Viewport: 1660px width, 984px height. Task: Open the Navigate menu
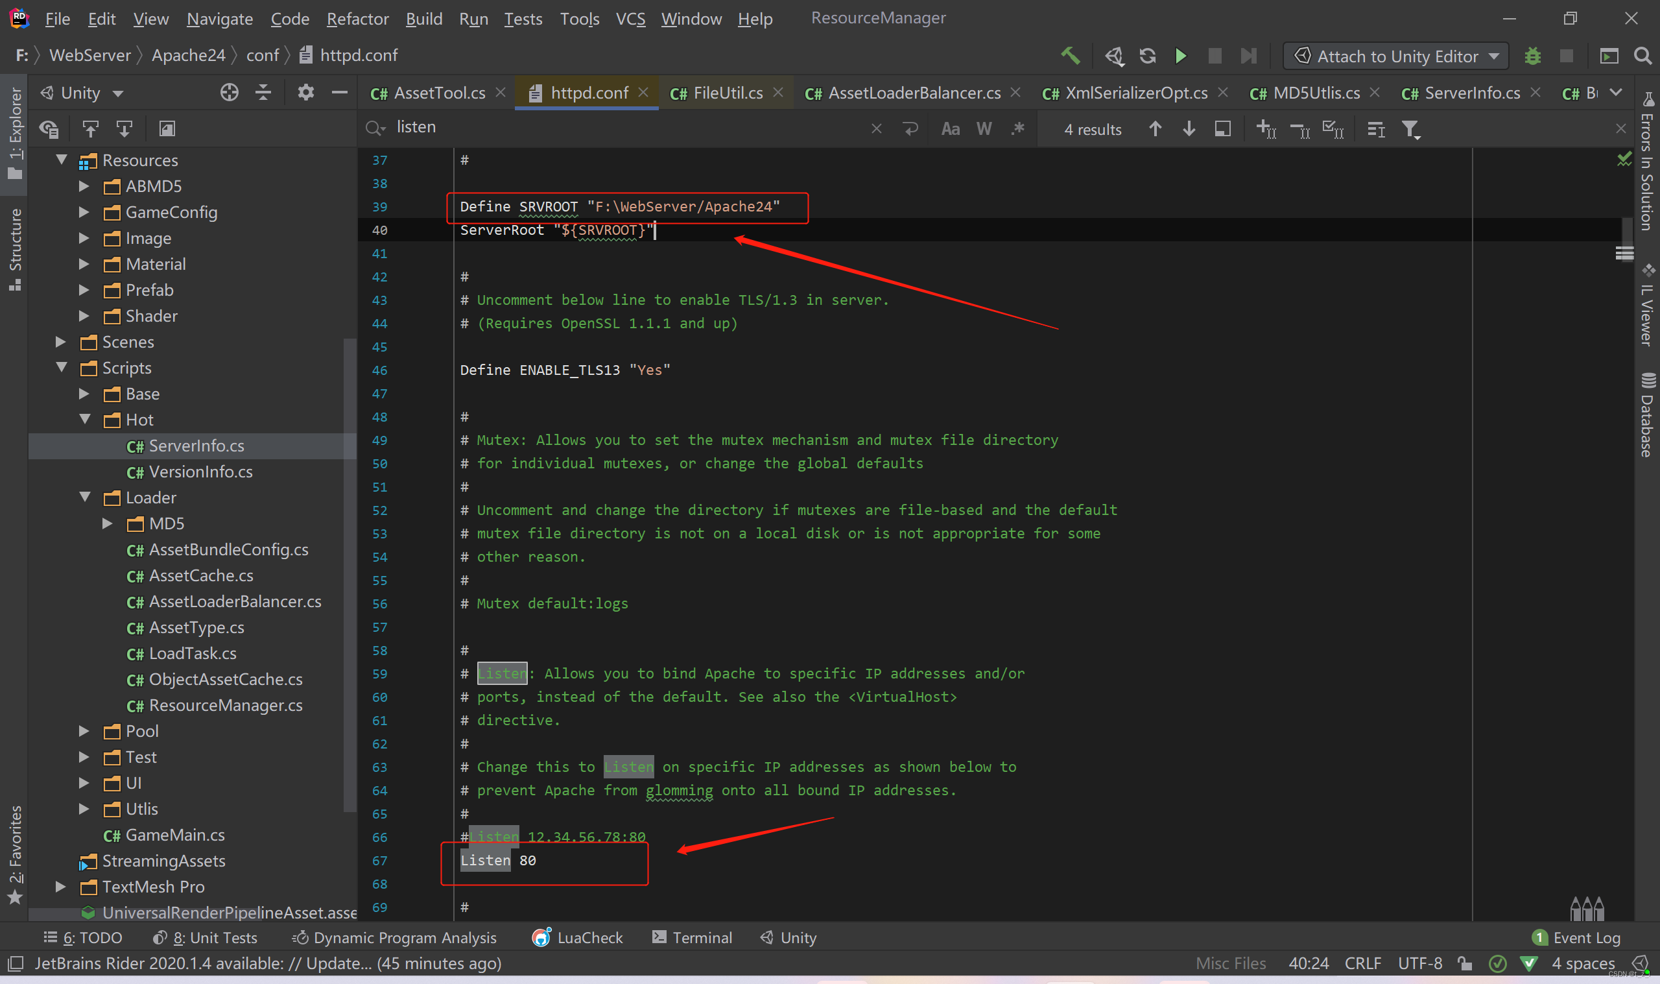point(219,19)
